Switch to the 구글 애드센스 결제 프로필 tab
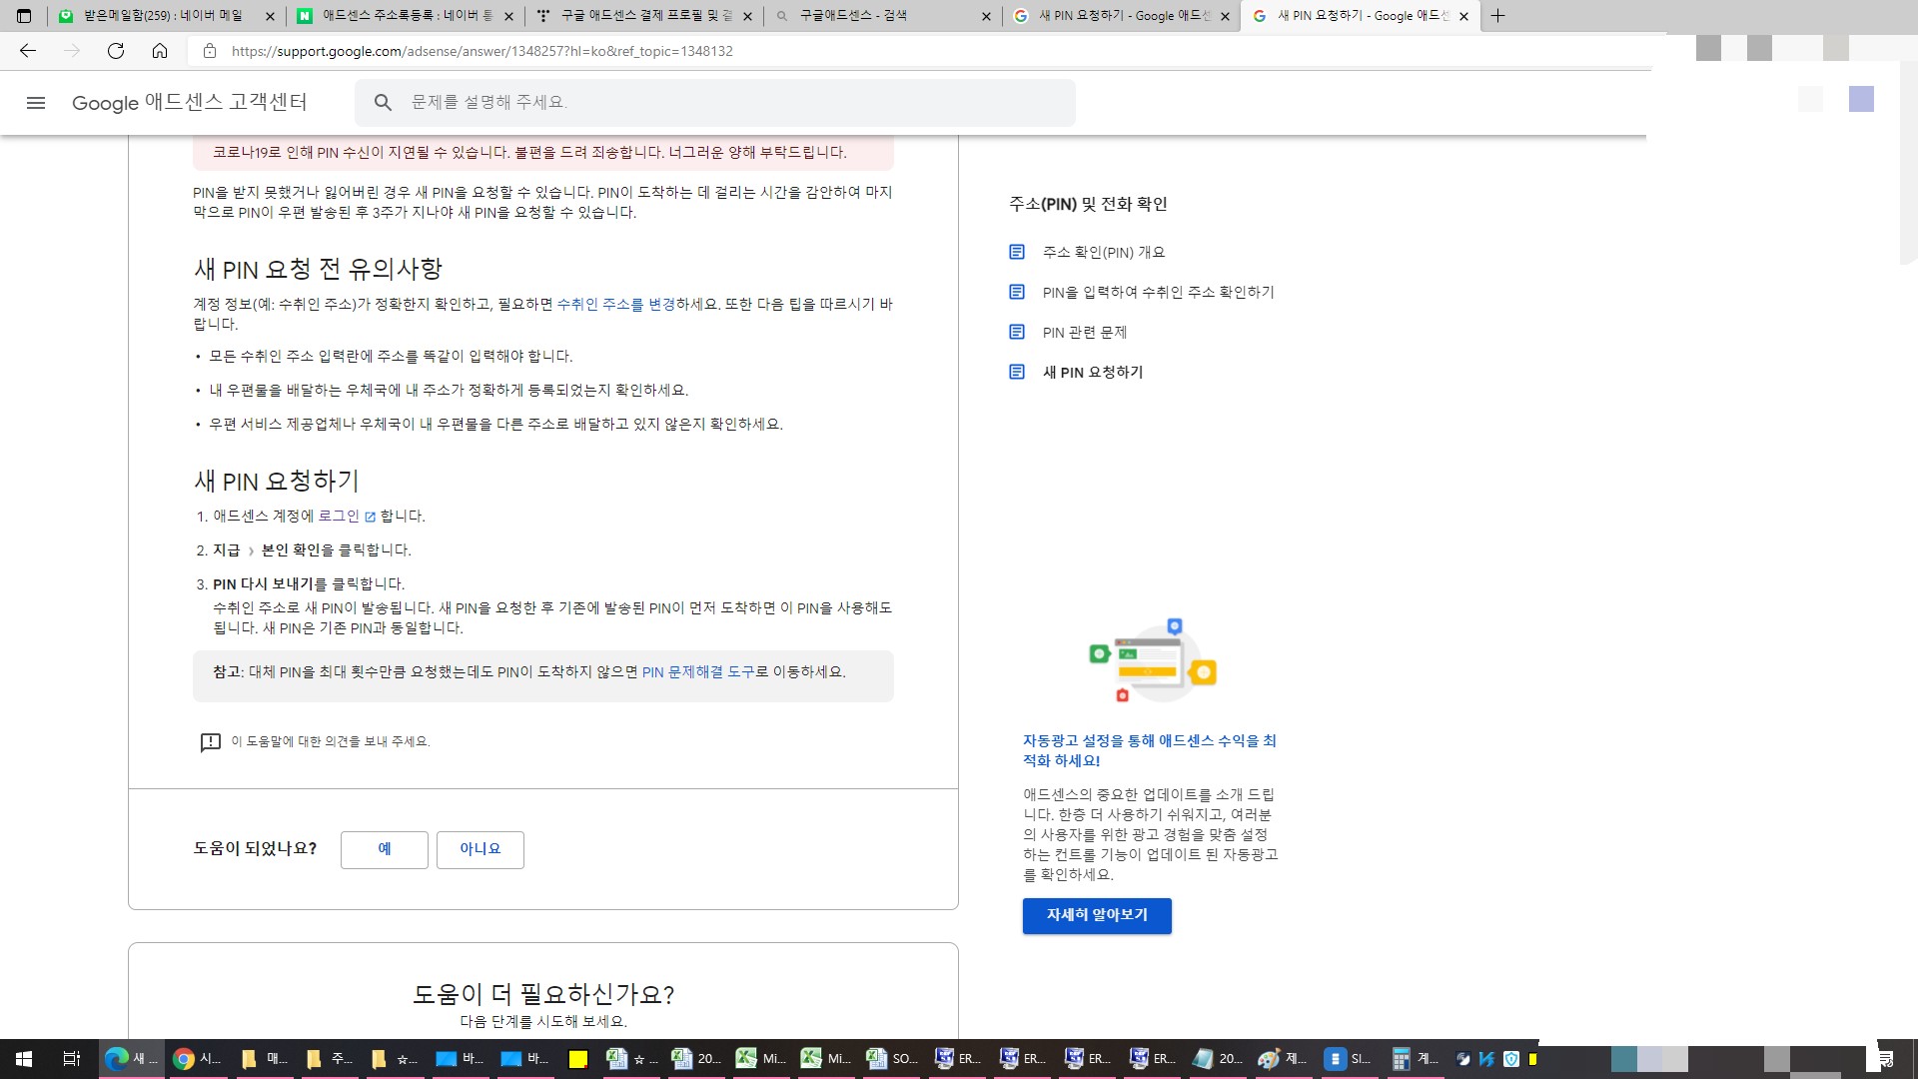Screen dimensions: 1918x1079 point(645,16)
